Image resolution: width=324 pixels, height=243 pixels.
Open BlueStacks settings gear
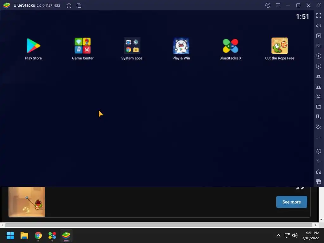coord(319,151)
